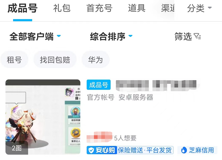Tap the 芝麻信用 water-drop icon

click(184, 150)
